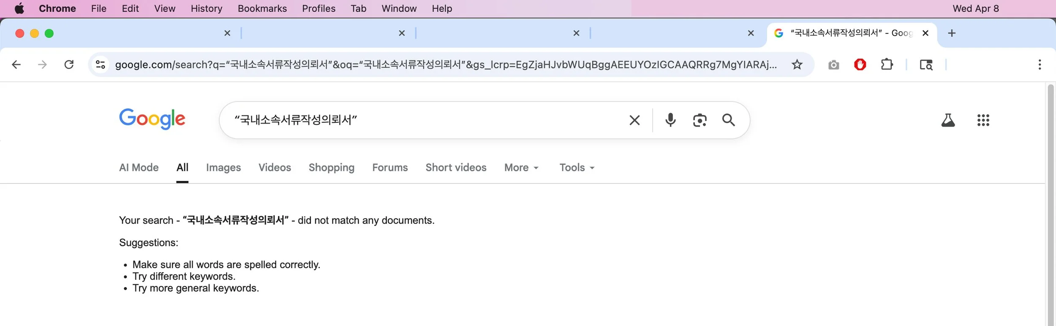Screen dimensions: 1056x326
Task: Click the Wed Apr 8 date in menu bar
Action: pyautogui.click(x=976, y=8)
